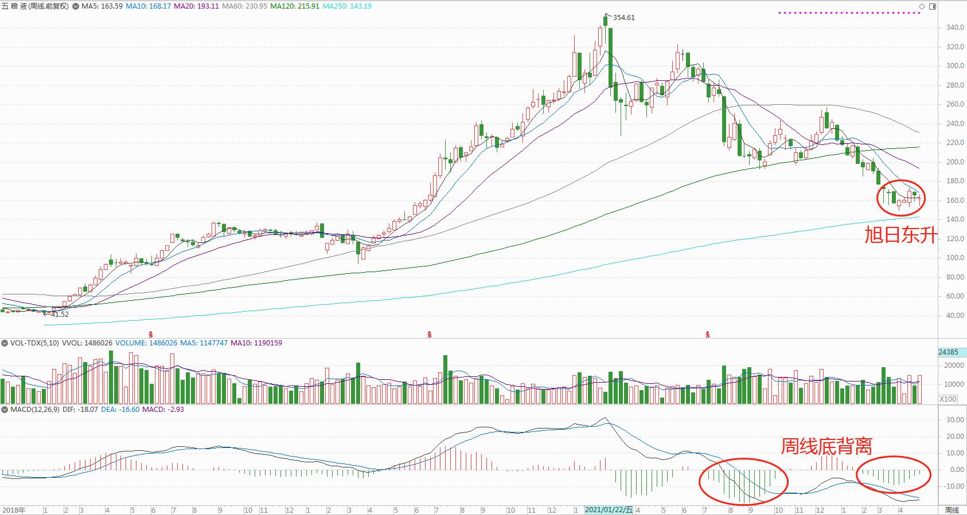Click the volume MA10: 1190159 label
Image resolution: width=967 pixels, height=515 pixels.
coord(256,343)
